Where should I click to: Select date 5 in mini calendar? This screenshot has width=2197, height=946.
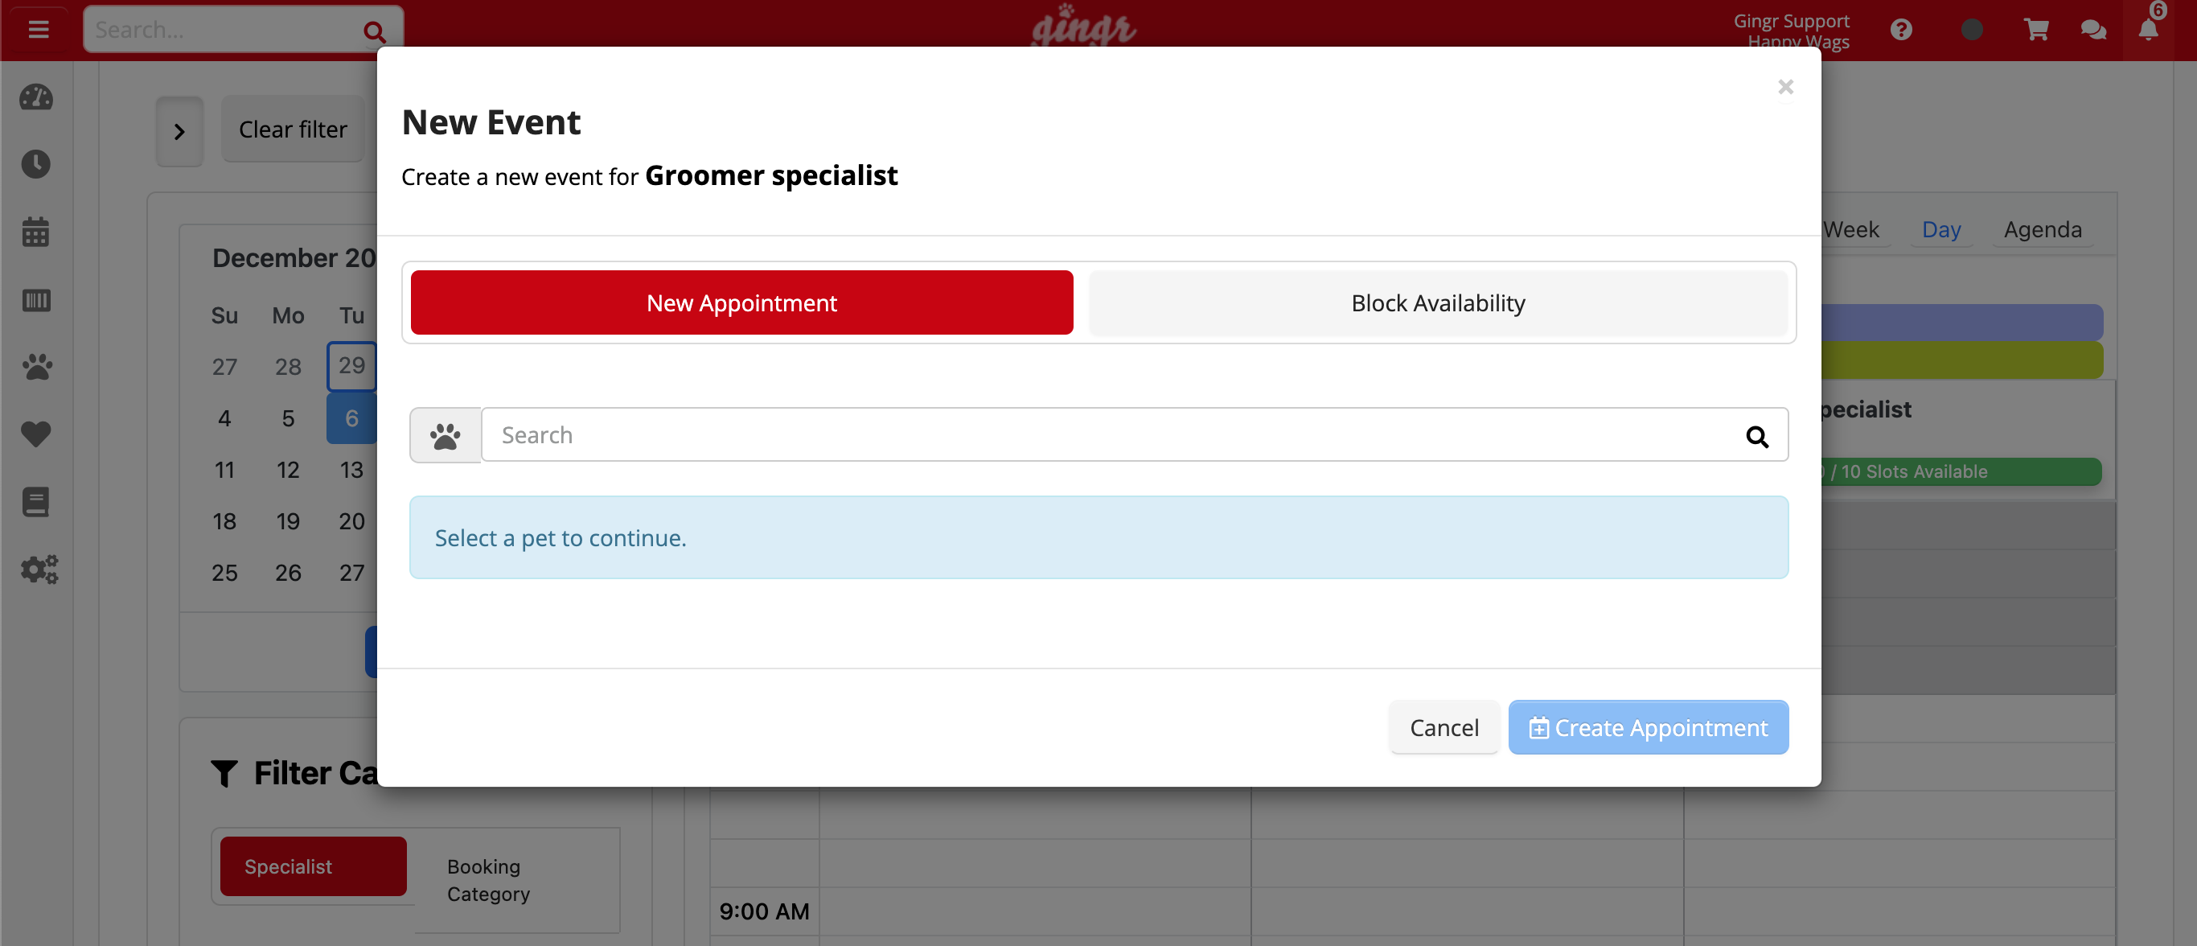point(287,418)
